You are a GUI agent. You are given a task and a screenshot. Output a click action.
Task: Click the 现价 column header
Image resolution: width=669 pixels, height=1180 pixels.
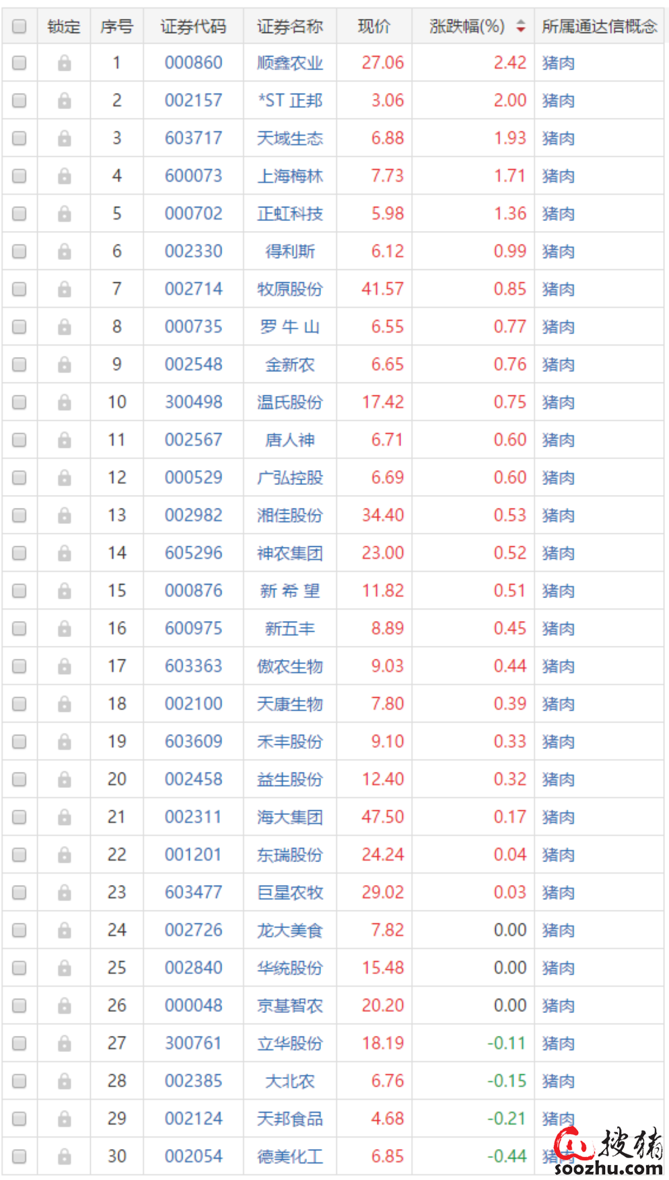point(374,26)
